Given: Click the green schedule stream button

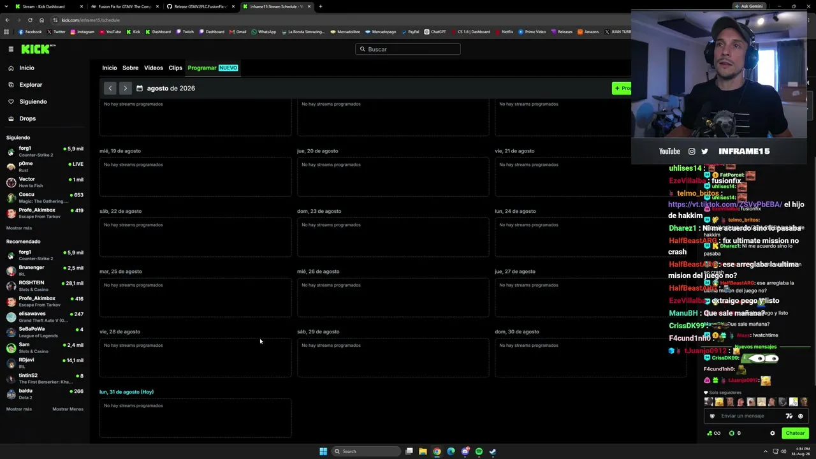Looking at the screenshot, I should pos(622,88).
